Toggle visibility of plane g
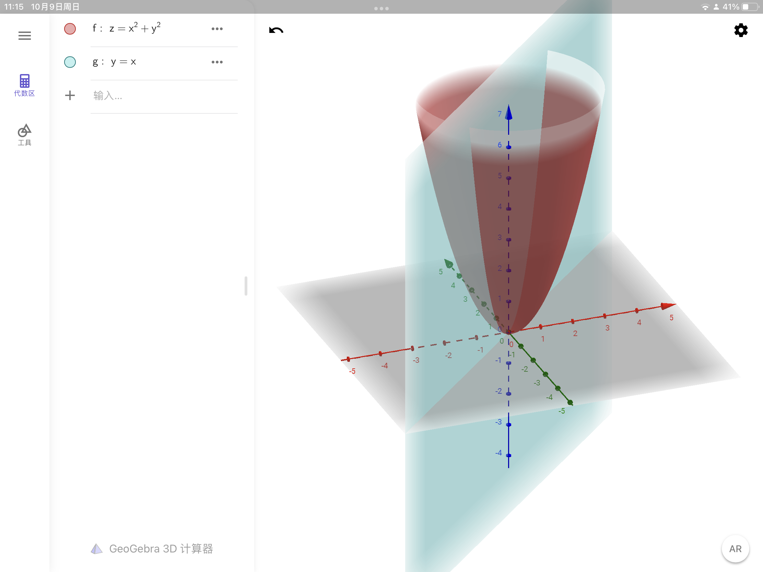This screenshot has width=763, height=572. pos(70,62)
